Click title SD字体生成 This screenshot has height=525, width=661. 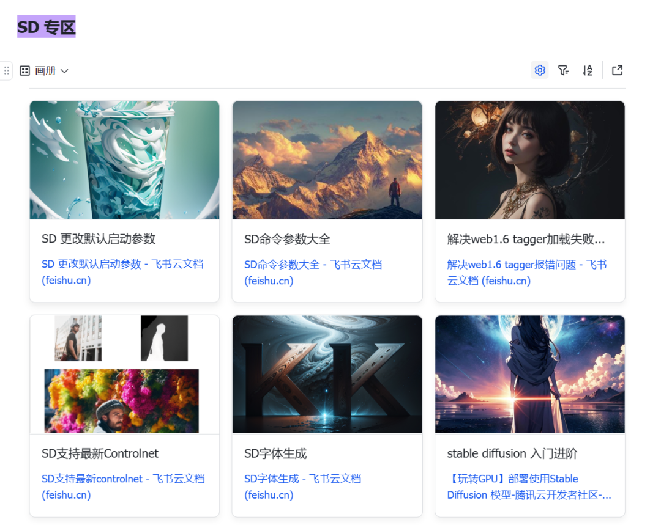(275, 453)
